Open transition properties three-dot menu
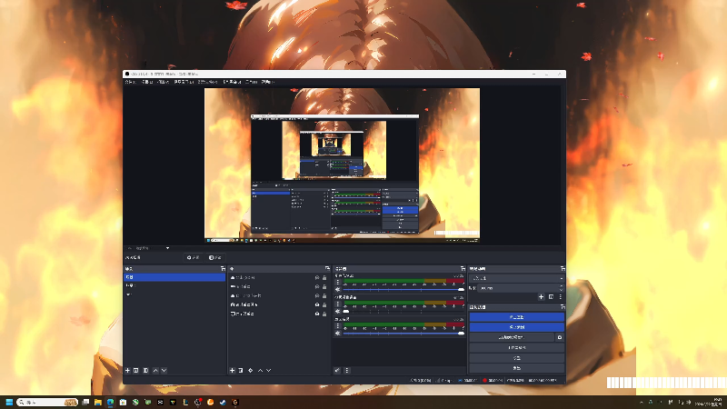 point(560,297)
